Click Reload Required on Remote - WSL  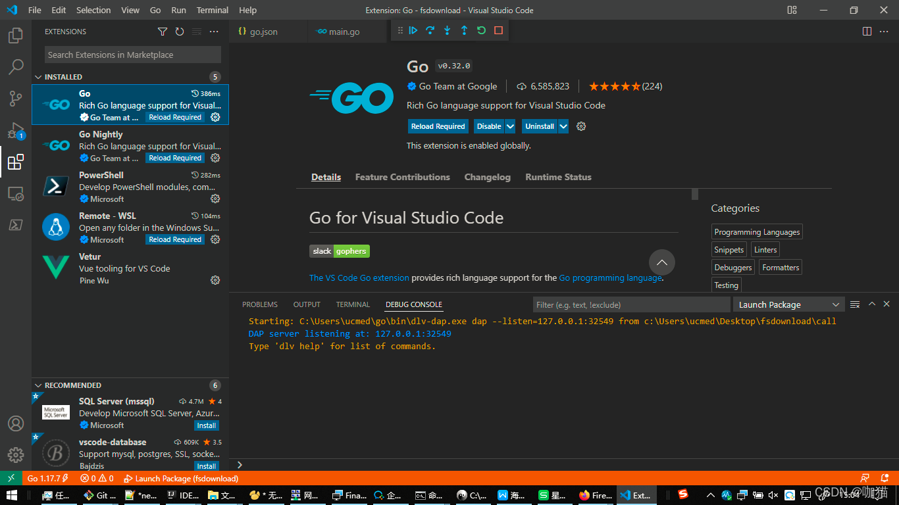pyautogui.click(x=175, y=239)
